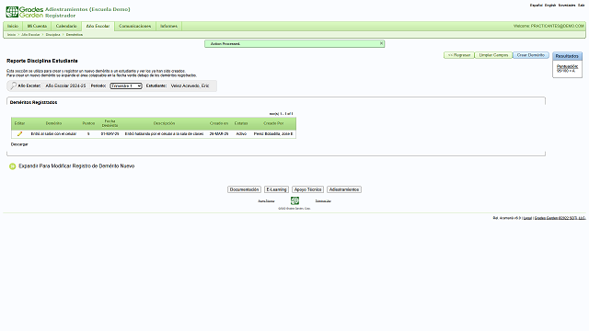Open the Inicio tab

click(x=13, y=27)
